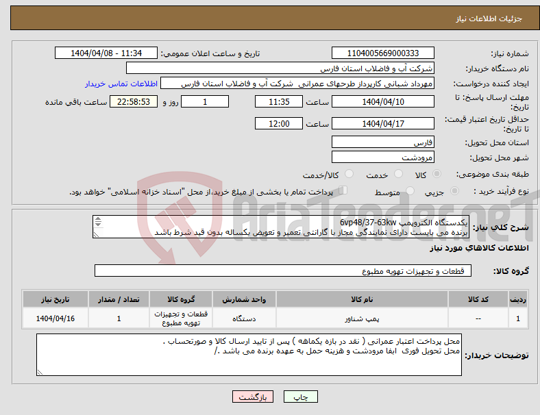The image size is (540, 415).
Task: Click the price validity date 1404/04/17
Action: click(383, 123)
